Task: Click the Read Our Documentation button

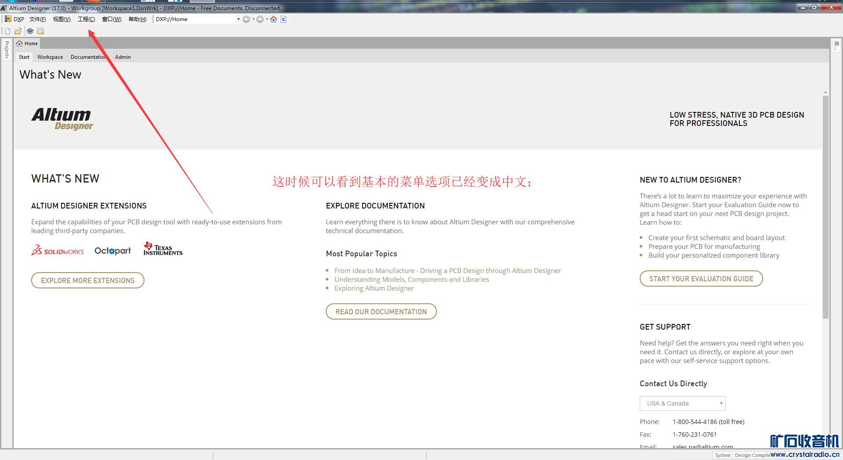Action: click(381, 312)
